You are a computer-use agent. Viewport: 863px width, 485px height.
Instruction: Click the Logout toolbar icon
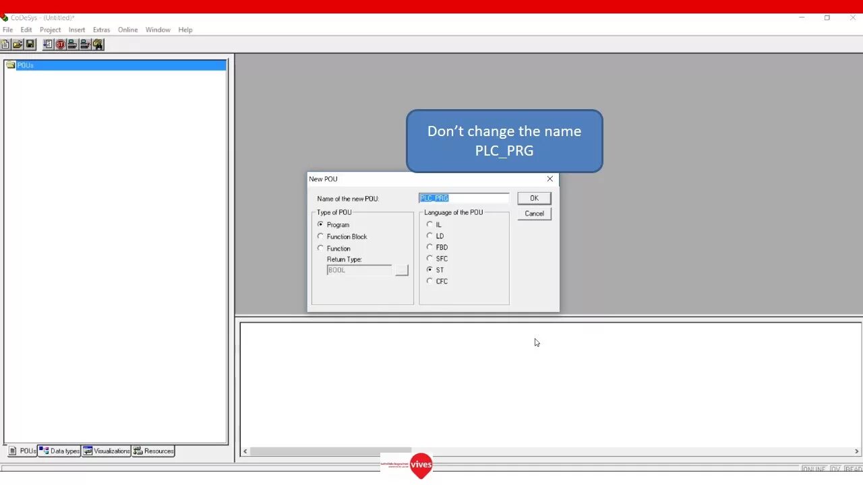click(x=85, y=44)
